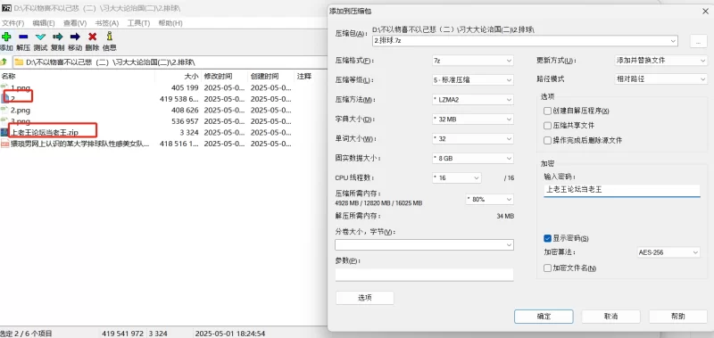
Task: Click the file icon of 2.png
Action: 4,110
